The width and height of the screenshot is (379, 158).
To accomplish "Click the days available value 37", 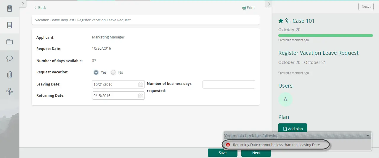I will tap(94, 61).
